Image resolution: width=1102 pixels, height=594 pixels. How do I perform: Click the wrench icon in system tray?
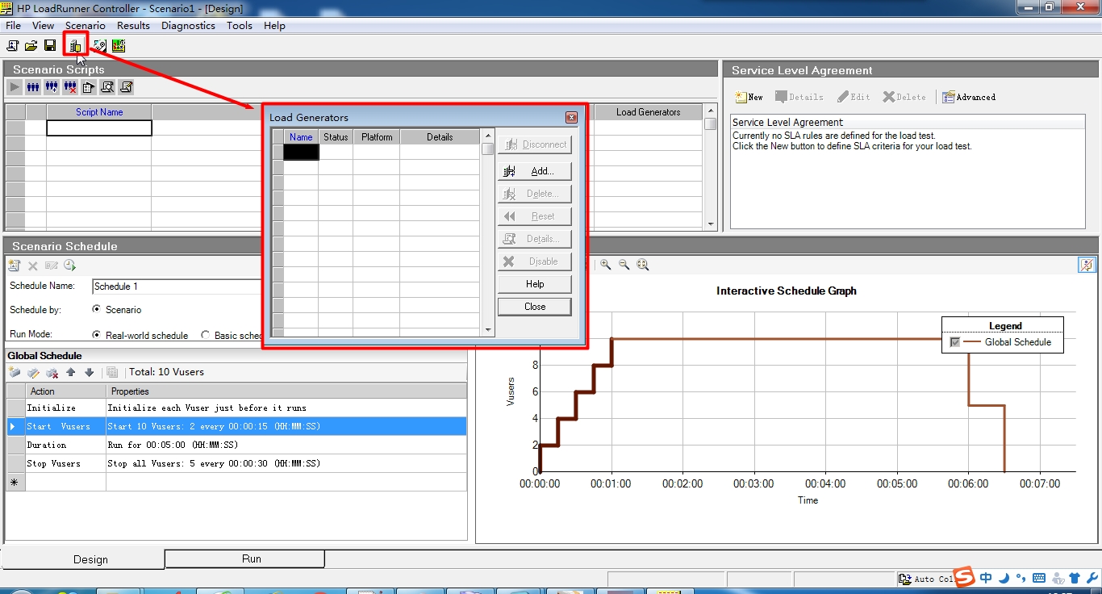click(1092, 578)
